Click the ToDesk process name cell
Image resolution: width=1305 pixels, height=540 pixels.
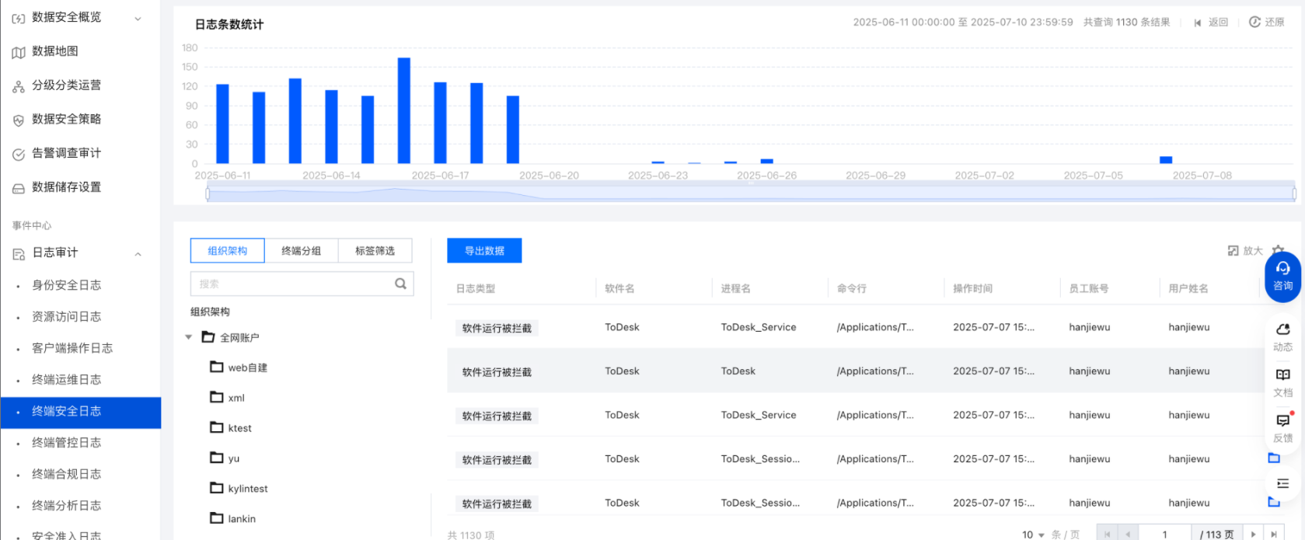(x=738, y=371)
